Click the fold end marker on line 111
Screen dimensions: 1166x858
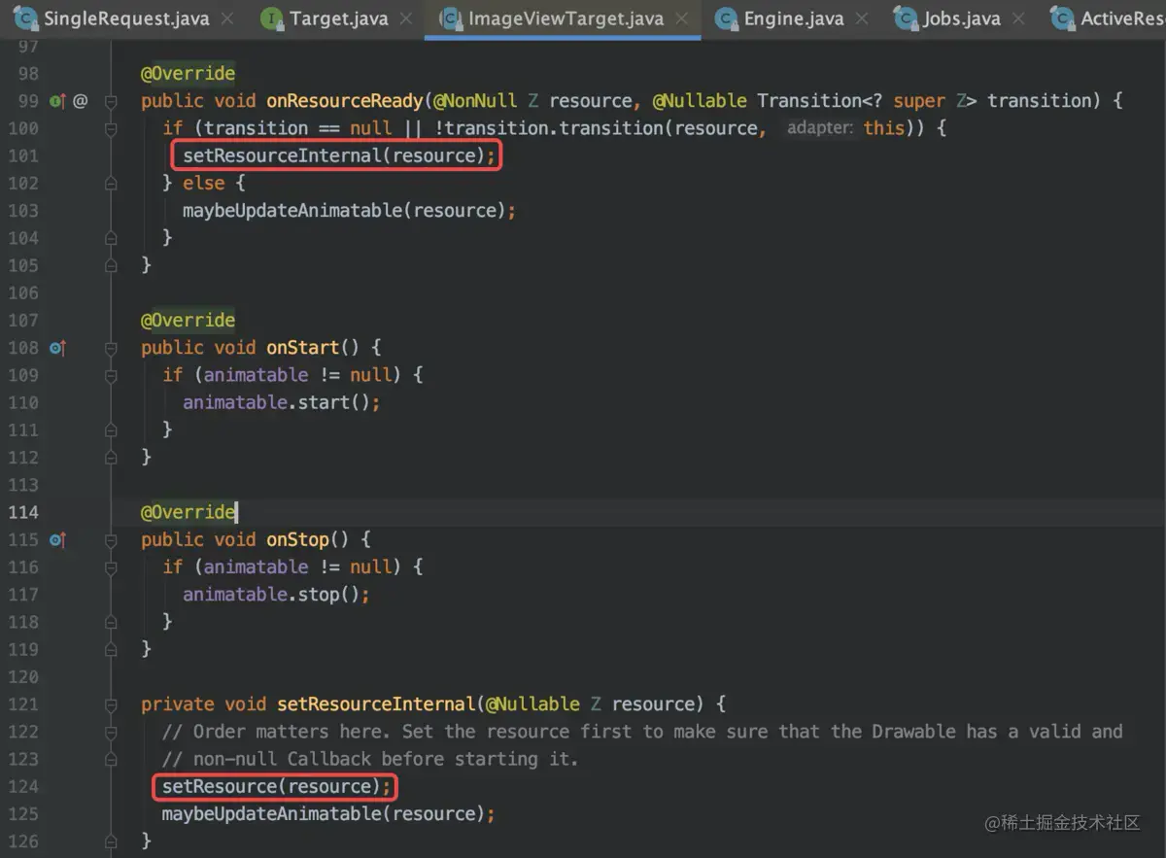click(x=111, y=429)
